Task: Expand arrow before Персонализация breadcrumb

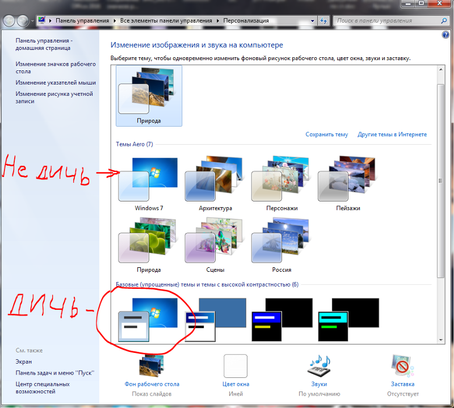Action: click(218, 20)
